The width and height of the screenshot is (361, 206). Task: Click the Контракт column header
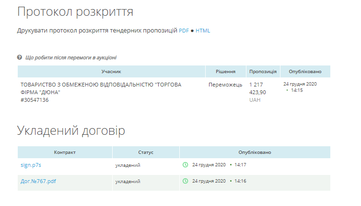65,152
